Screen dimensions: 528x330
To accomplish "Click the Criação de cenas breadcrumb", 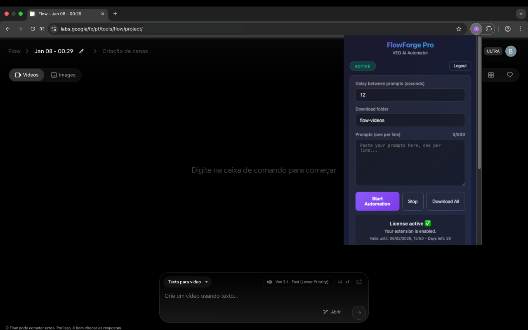I will (125, 51).
